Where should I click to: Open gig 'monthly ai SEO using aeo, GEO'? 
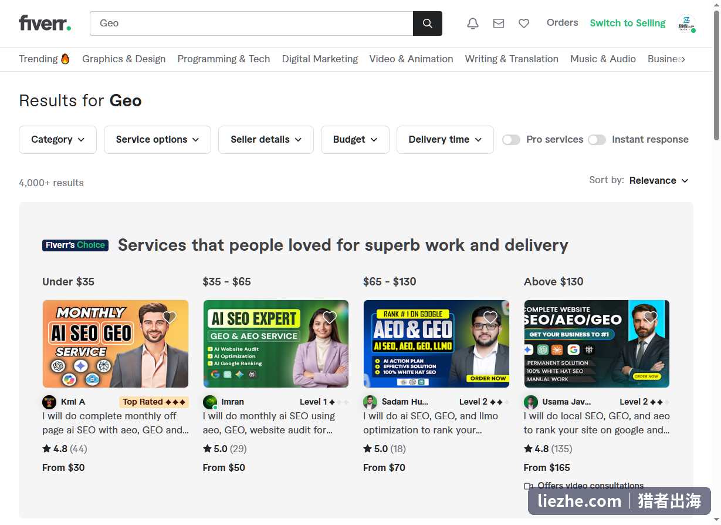(x=269, y=423)
